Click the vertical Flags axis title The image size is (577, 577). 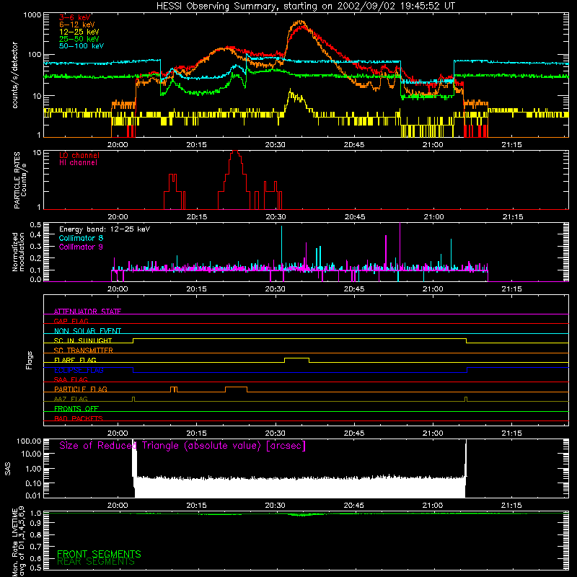coord(29,360)
